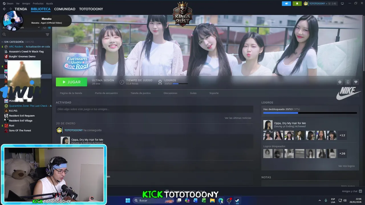Click TOTOTOOONY name in activity feed
This screenshot has height=205, width=365.
(73, 130)
